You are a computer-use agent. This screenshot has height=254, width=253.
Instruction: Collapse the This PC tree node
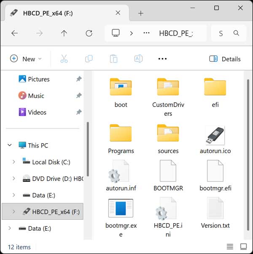(x=10, y=145)
